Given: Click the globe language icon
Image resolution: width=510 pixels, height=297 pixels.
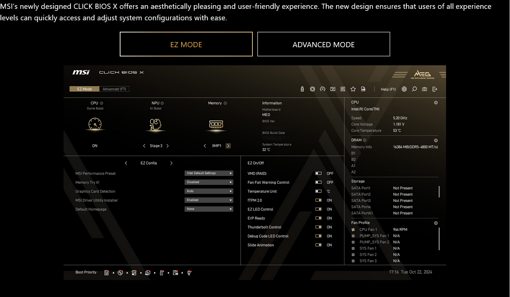Looking at the screenshot, I should click(404, 89).
